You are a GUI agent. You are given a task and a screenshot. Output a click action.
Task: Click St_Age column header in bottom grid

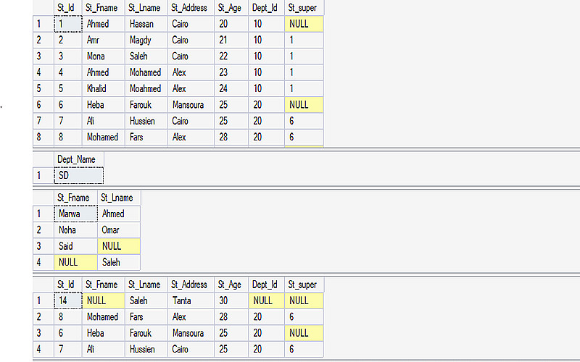click(x=229, y=285)
